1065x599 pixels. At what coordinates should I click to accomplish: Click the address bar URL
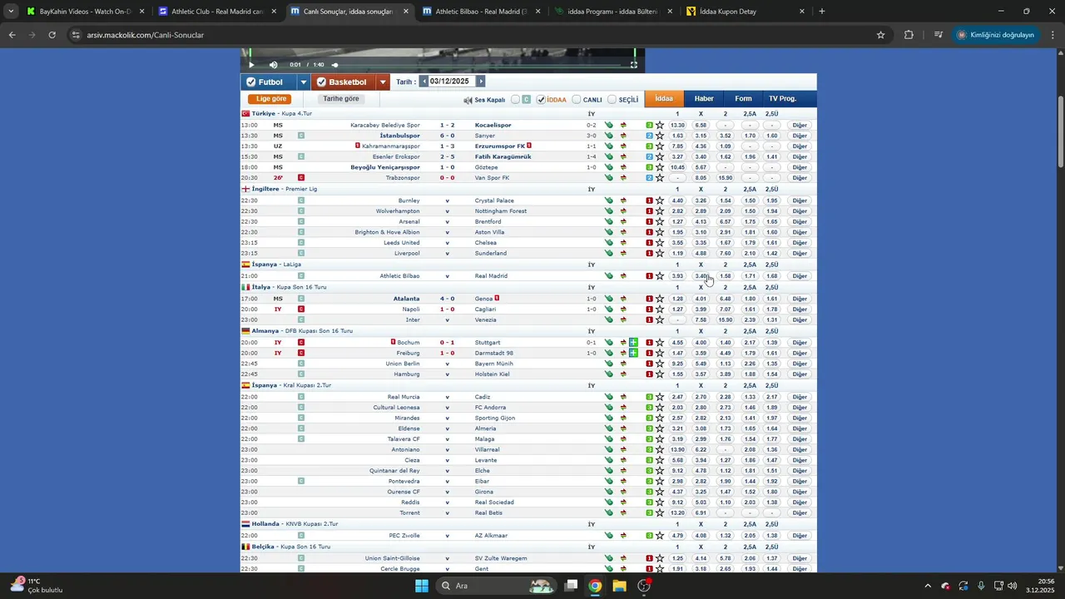tap(146, 35)
